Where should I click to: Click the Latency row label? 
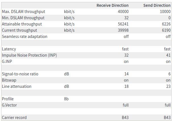coord(9,49)
